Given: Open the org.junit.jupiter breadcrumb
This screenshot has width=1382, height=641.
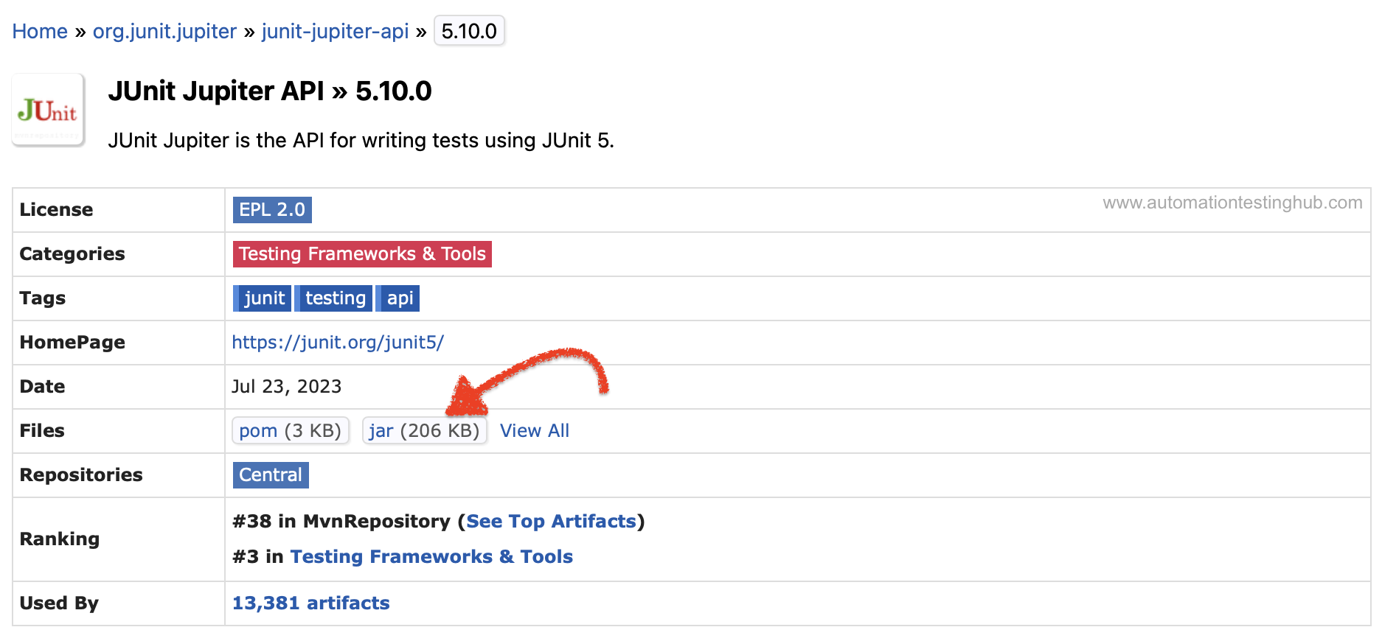Looking at the screenshot, I should pyautogui.click(x=164, y=31).
